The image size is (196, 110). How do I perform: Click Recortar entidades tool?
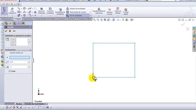[42, 11]
